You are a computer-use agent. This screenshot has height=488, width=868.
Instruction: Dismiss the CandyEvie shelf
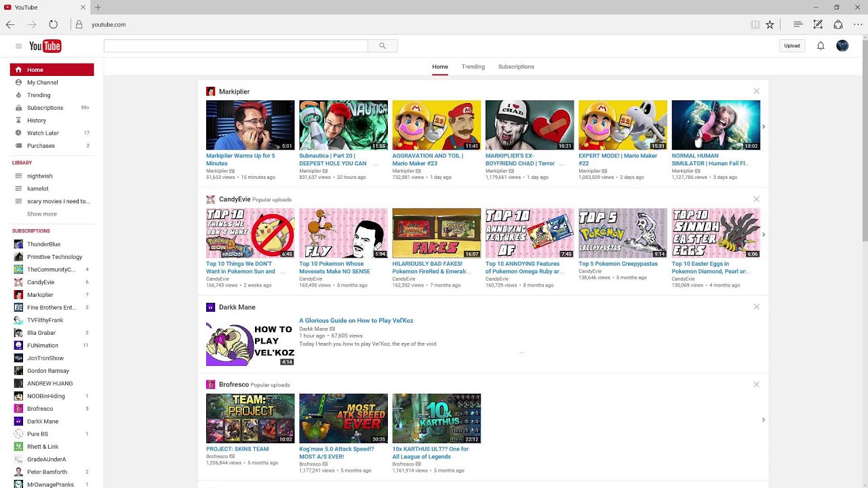coord(757,199)
